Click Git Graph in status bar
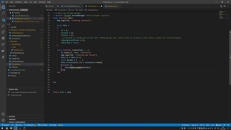231x130 pixels. [53, 125]
